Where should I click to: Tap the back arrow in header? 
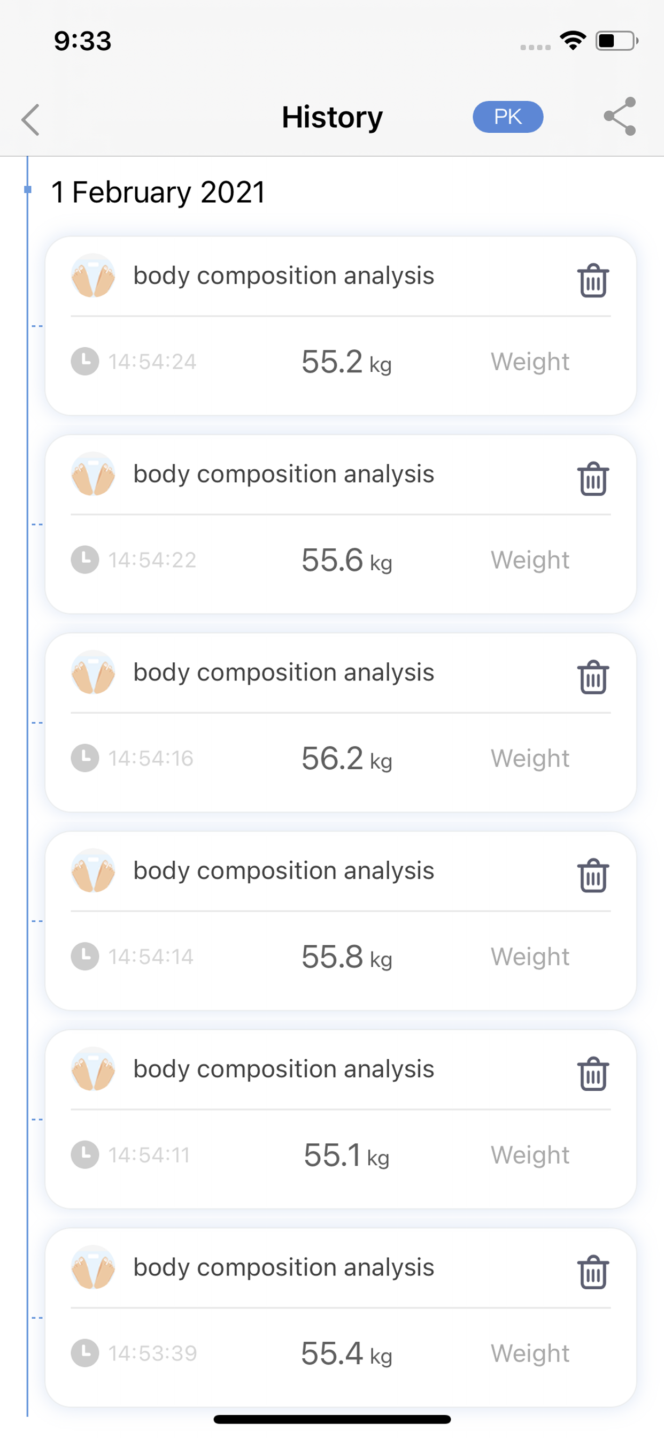click(x=30, y=119)
